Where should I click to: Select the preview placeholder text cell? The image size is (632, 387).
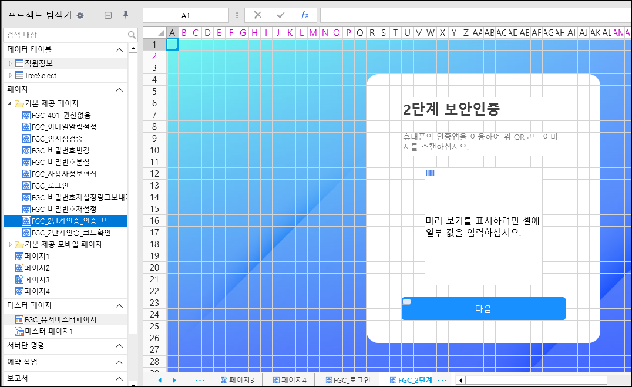[483, 227]
